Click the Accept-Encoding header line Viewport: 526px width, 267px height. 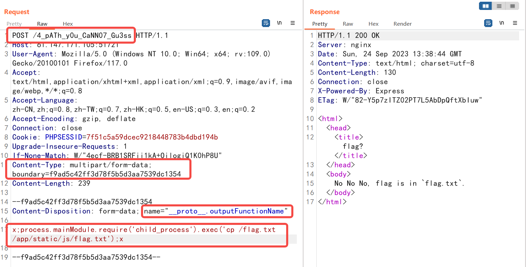(x=74, y=119)
